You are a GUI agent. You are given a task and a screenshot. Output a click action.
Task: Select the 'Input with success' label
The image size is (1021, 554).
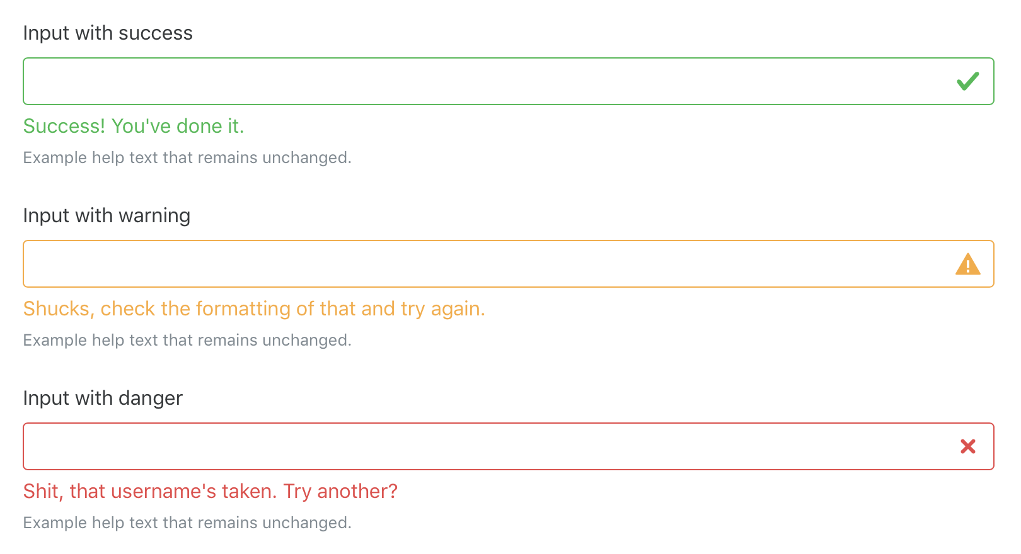tap(108, 33)
